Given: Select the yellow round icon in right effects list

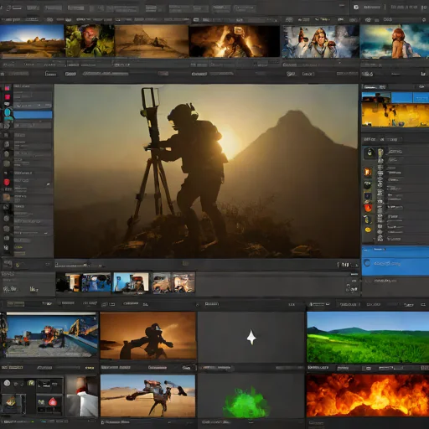Looking at the screenshot, I should click(x=368, y=230).
